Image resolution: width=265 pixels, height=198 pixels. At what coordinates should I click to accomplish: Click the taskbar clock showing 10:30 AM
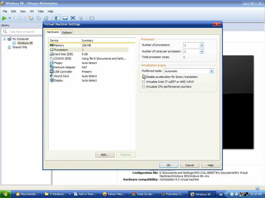click(256, 194)
